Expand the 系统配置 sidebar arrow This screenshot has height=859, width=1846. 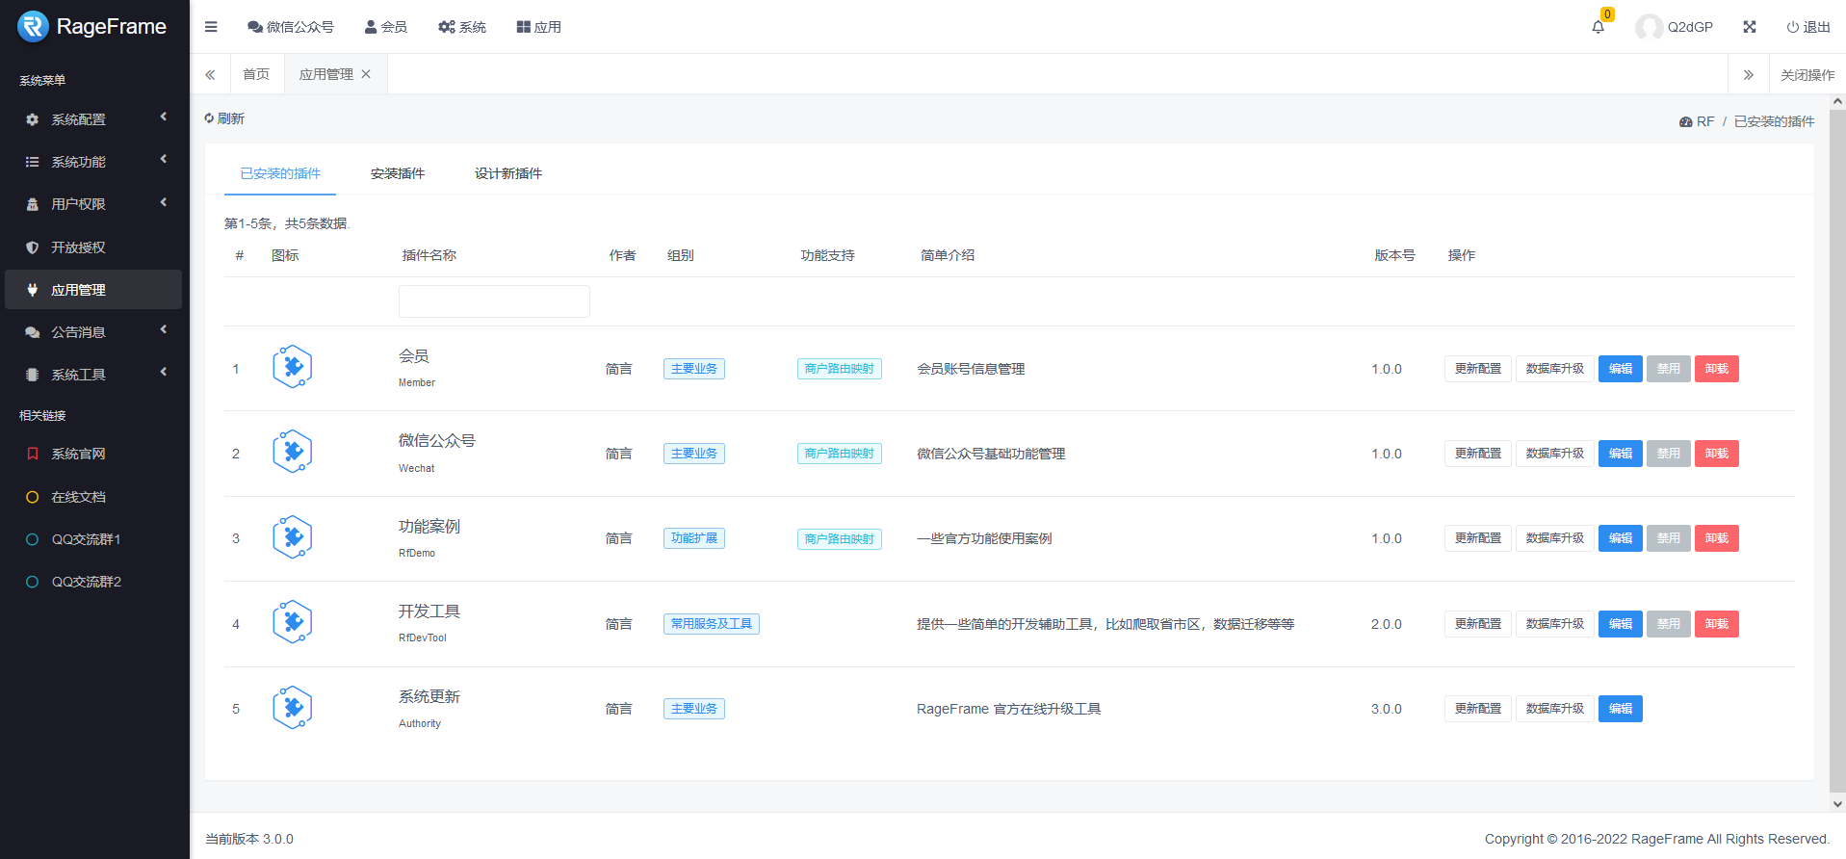(x=164, y=117)
